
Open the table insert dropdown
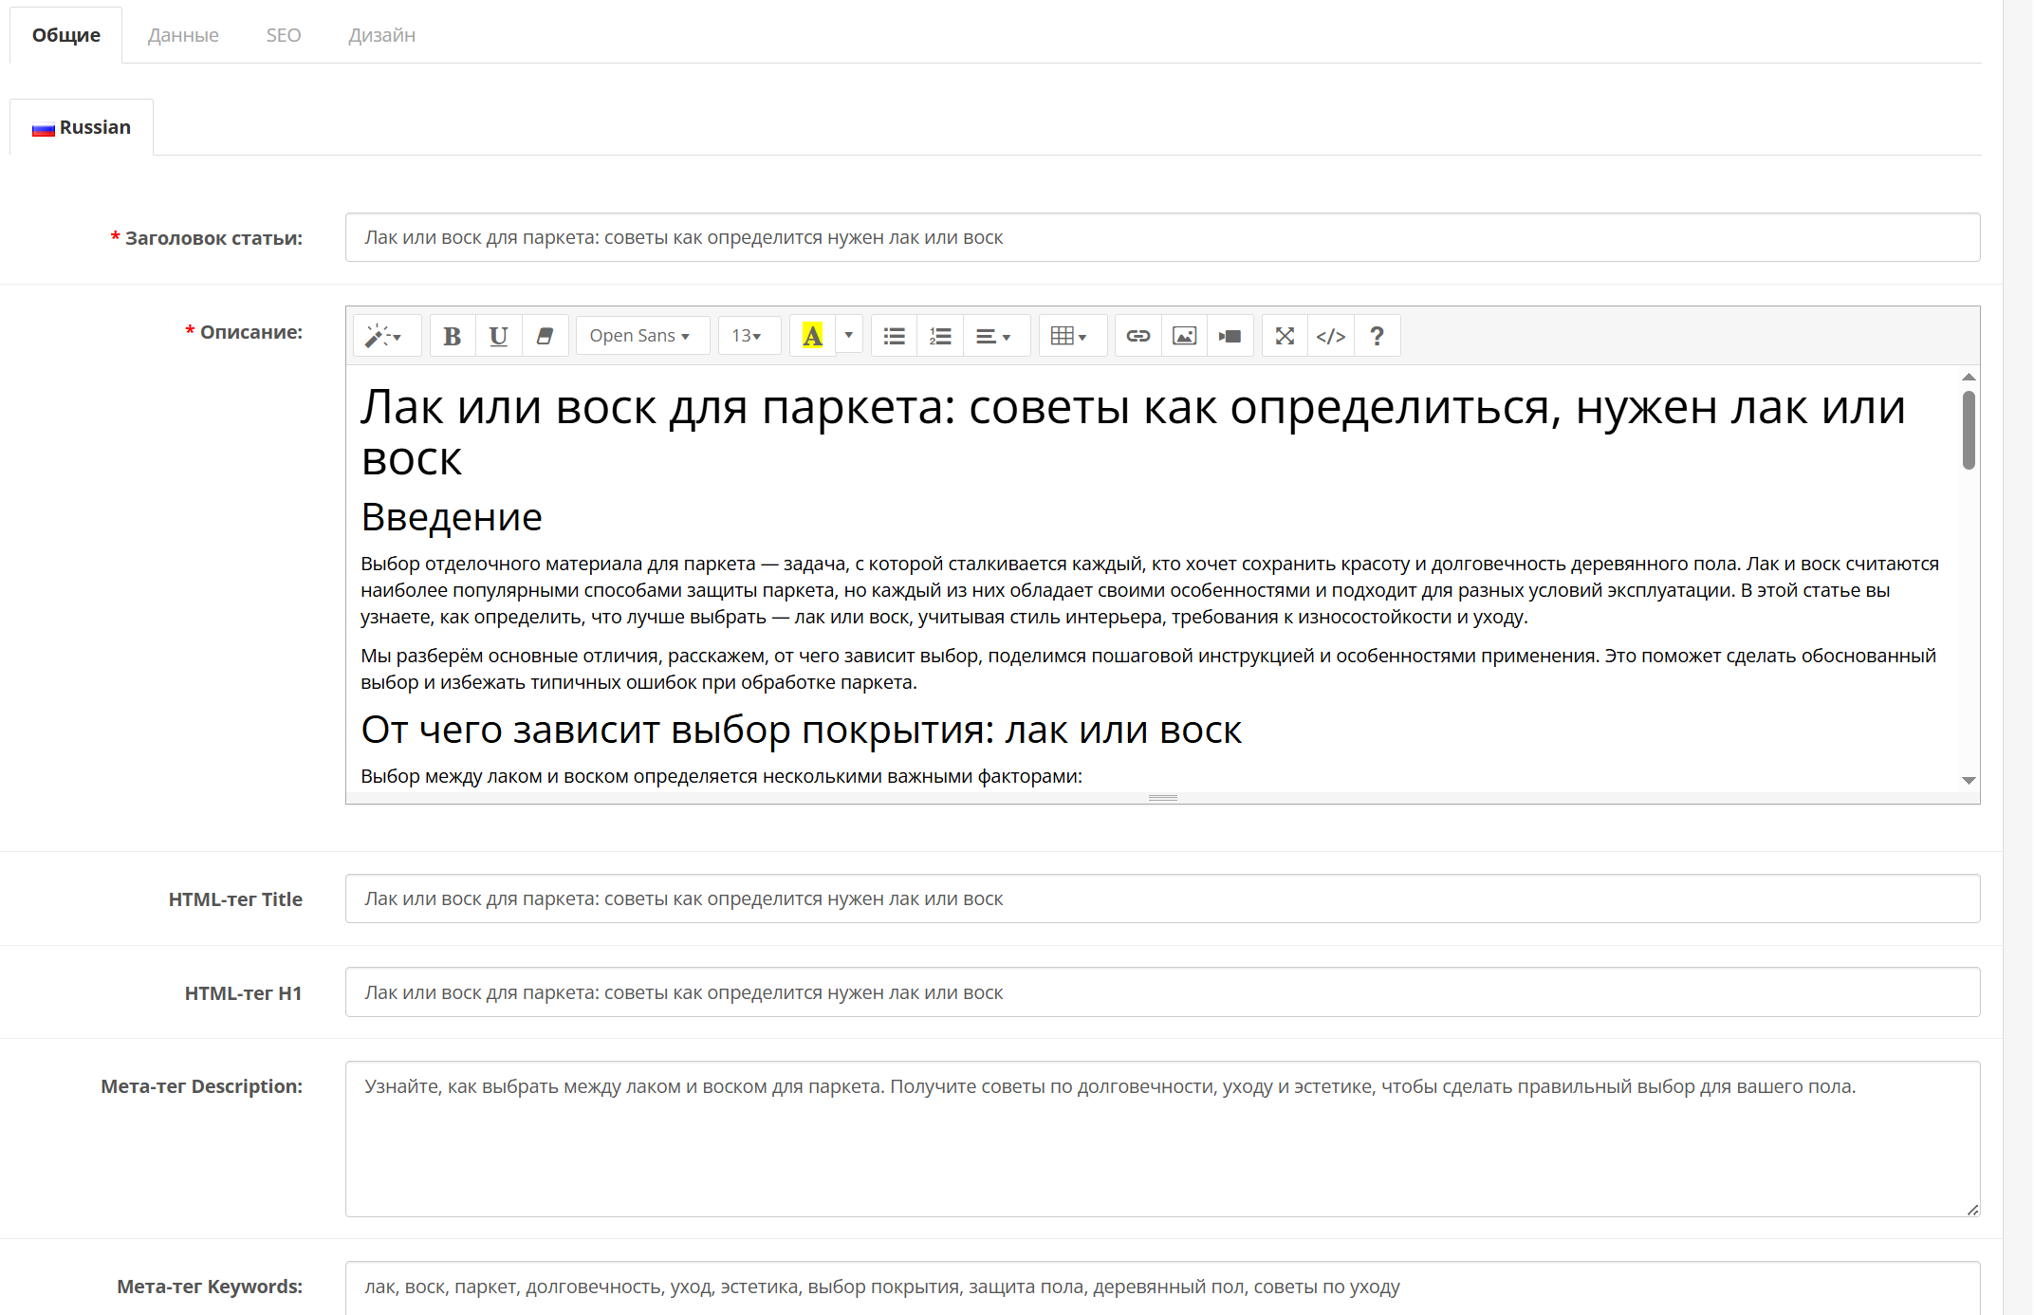1069,336
